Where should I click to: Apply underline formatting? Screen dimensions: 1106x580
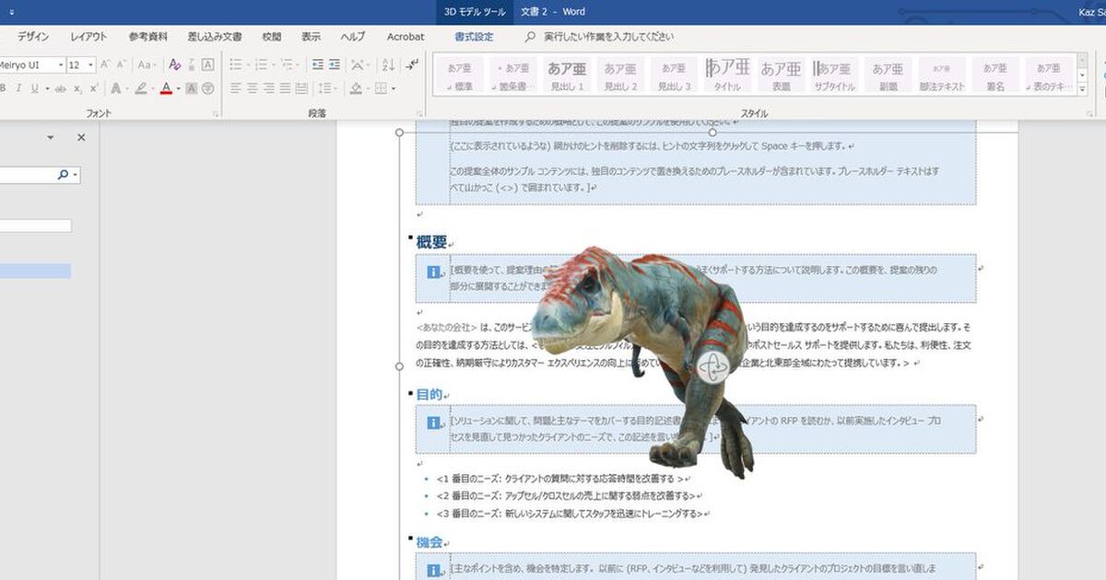(34, 88)
